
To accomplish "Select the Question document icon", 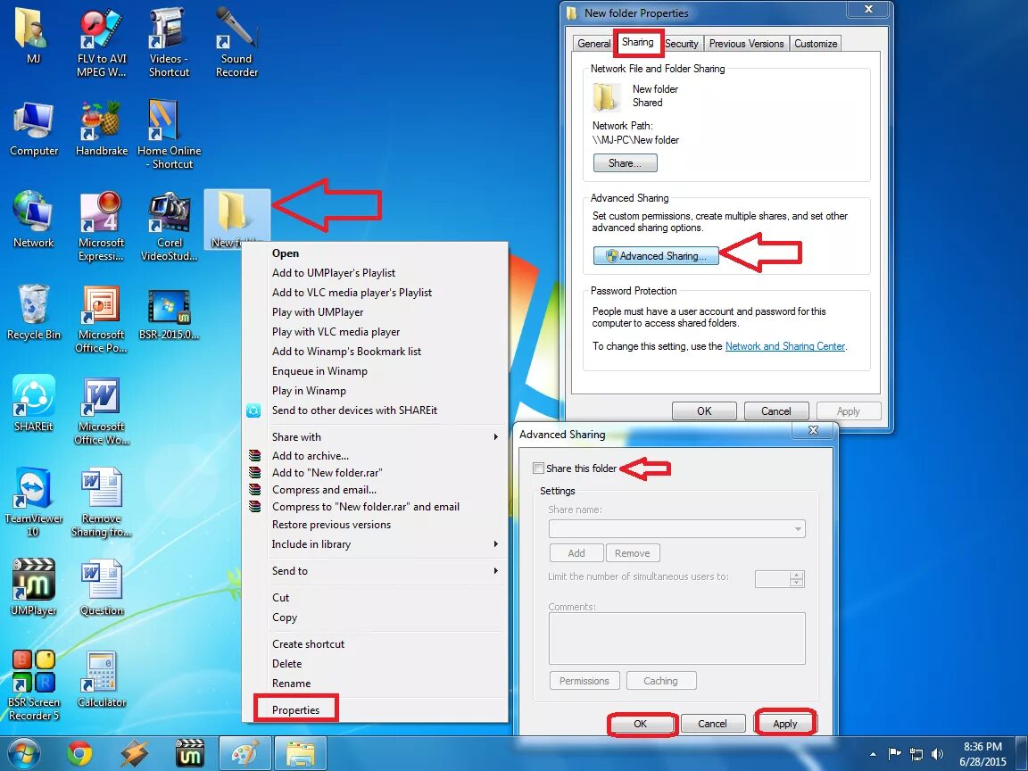I will pos(101,587).
